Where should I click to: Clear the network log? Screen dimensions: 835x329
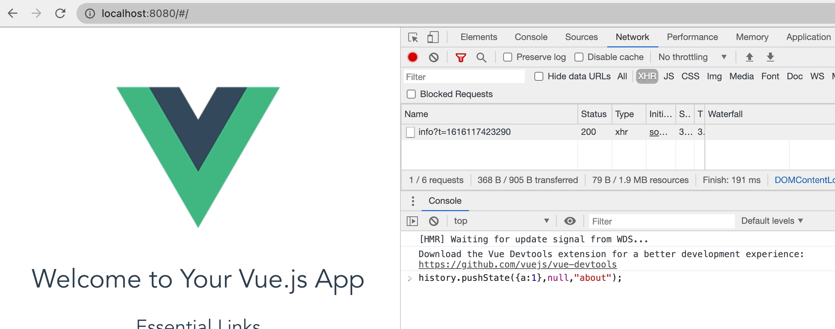434,57
